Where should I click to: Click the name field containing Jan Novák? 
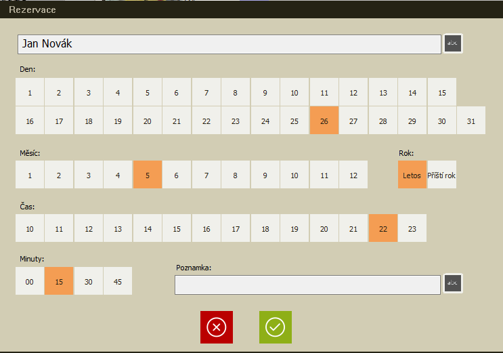(229, 44)
